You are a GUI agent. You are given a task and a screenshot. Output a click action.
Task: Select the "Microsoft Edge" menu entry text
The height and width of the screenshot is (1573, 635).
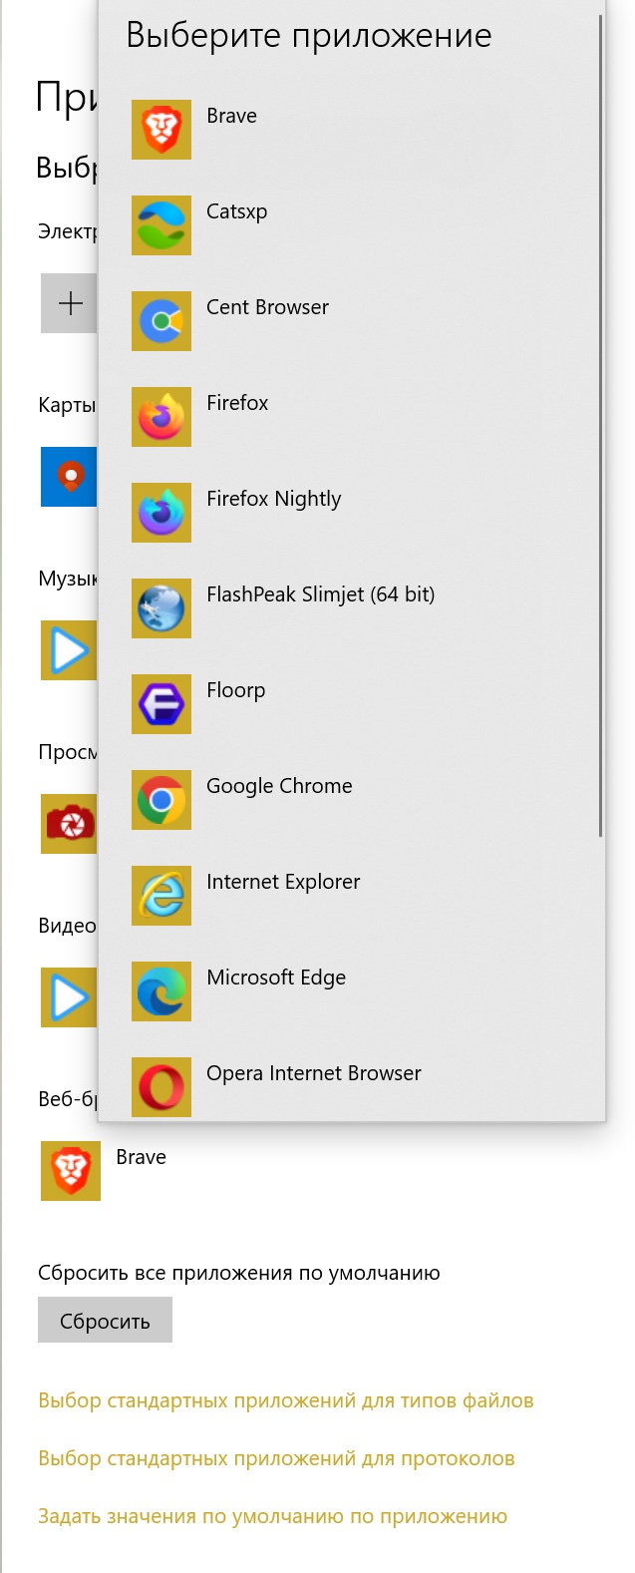click(x=276, y=978)
